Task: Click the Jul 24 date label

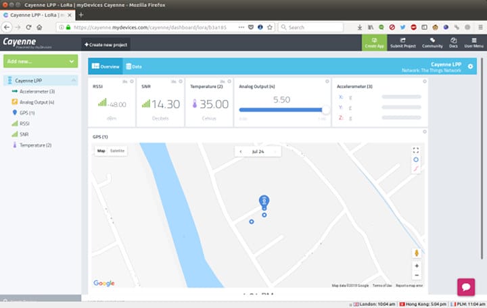Action: pos(258,152)
